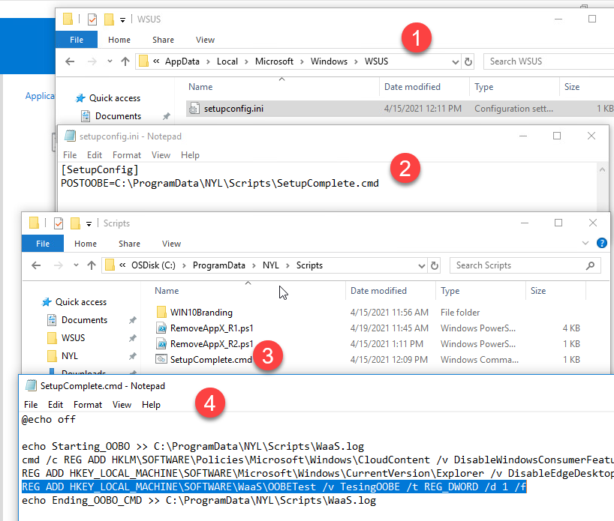Screen dimensions: 614x521
Task: Click AppData in WSUS breadcrumb path
Action: pyautogui.click(x=182, y=61)
